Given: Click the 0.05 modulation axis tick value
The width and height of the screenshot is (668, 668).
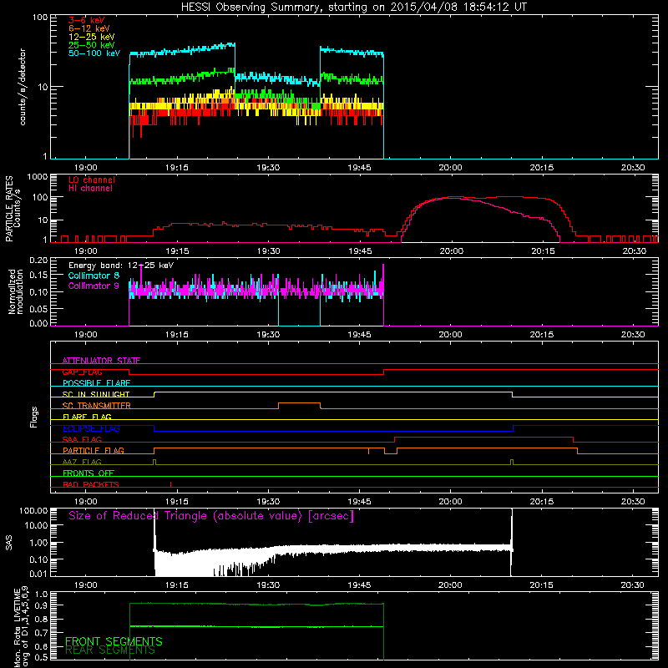Looking at the screenshot, I should coord(38,308).
